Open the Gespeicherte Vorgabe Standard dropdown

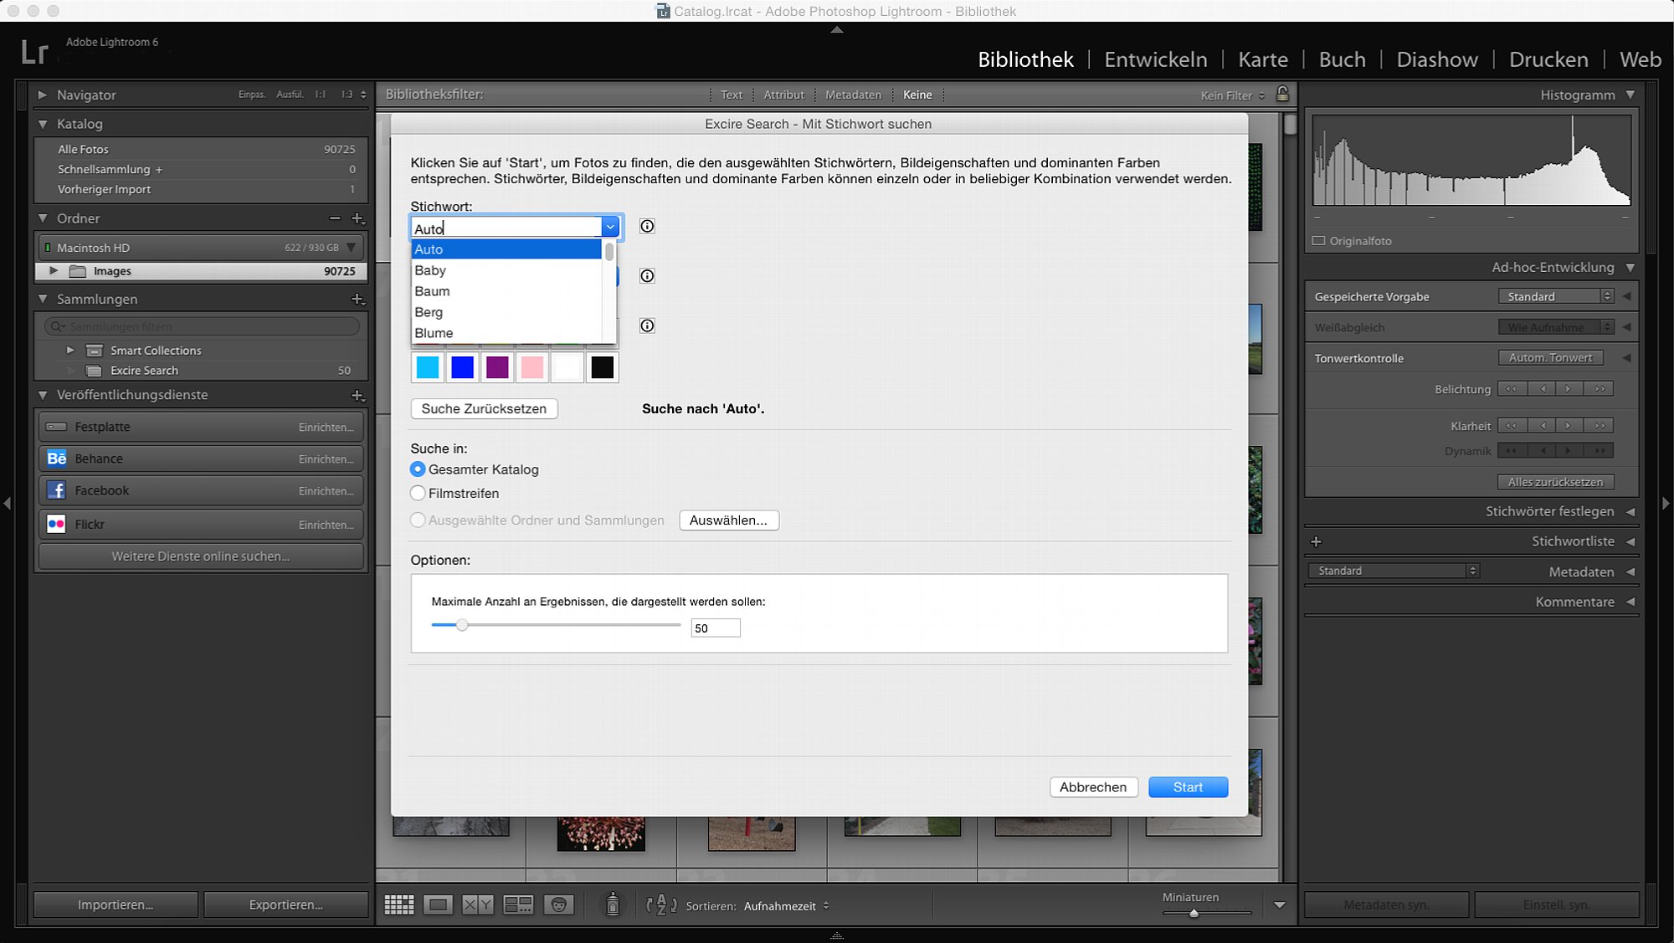[1556, 296]
